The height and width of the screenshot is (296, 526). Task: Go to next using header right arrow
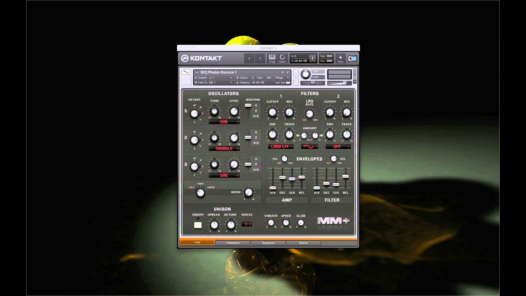[x=260, y=58]
